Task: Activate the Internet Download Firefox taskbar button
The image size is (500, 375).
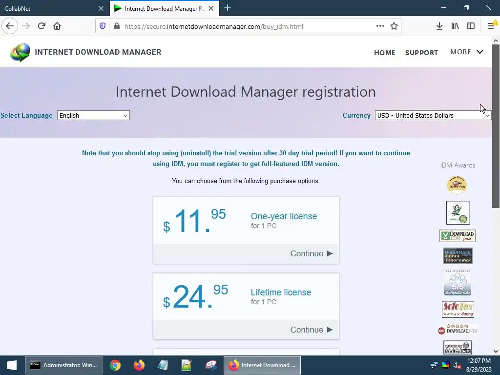Action: [262, 365]
